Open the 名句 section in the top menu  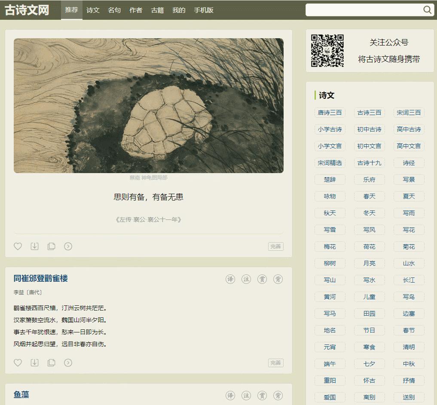(114, 10)
